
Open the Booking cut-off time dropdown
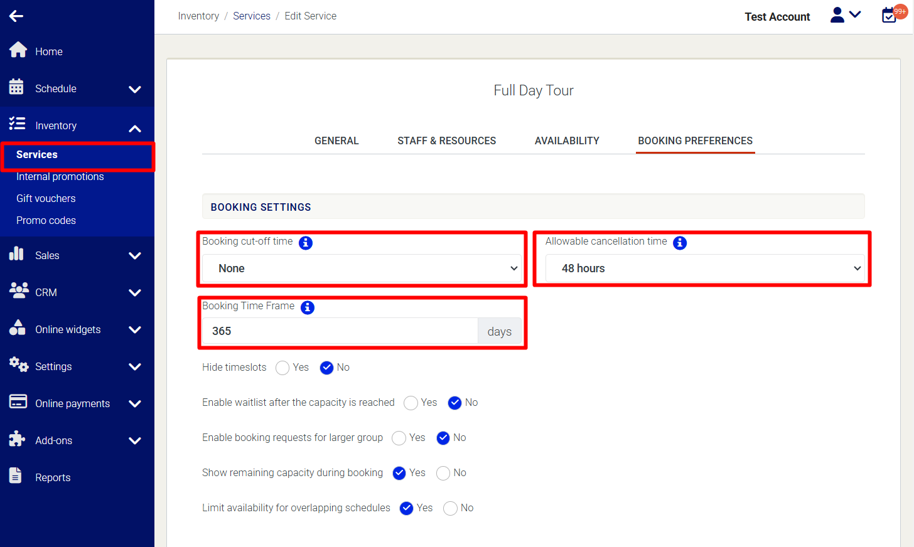362,268
